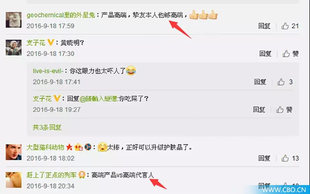Click 大型猫科动物's avatar photo
This screenshot has width=310, height=194.
click(14, 152)
